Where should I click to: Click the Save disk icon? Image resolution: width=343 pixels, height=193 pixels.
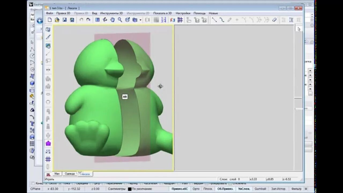click(x=64, y=20)
